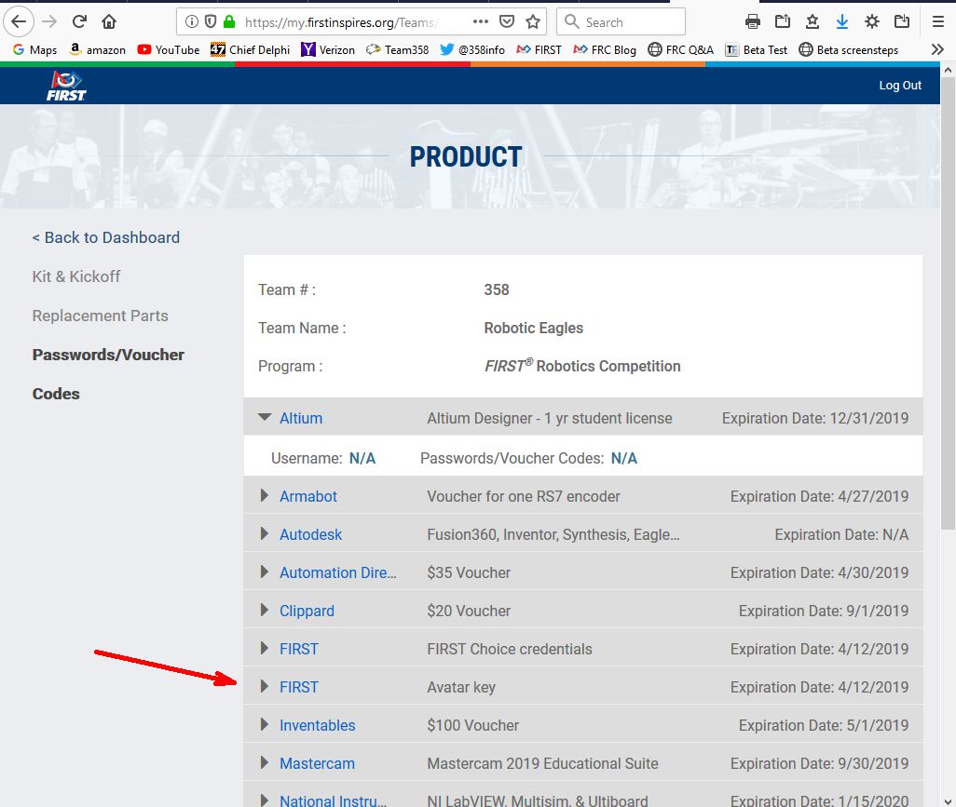Click the Clippard vendor link
This screenshot has height=807, width=956.
point(307,611)
